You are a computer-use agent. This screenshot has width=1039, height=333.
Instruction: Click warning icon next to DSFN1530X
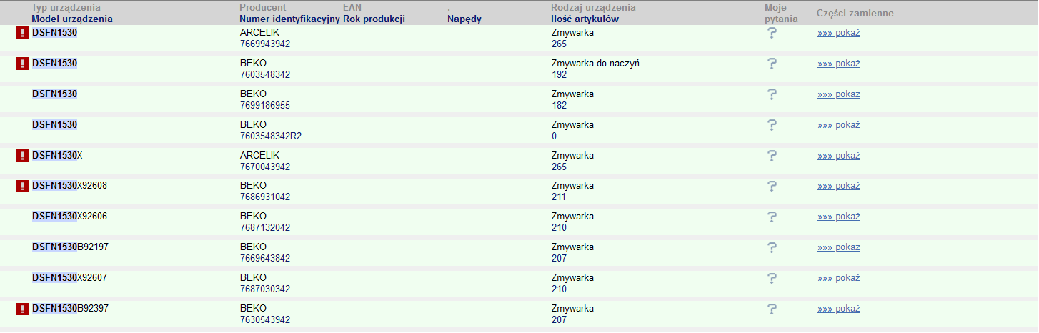[22, 156]
